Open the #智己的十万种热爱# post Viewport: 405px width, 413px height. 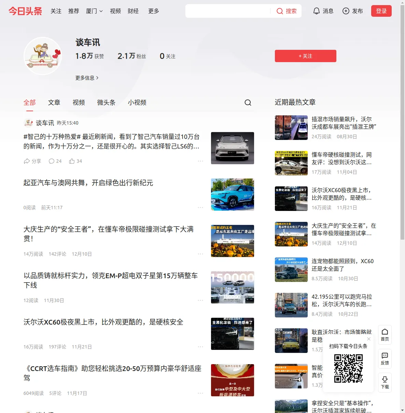(112, 141)
